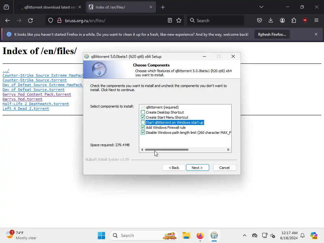The width and height of the screenshot is (324, 243).
Task: Uncheck Add Windows Firewall rule
Action: pos(143,128)
